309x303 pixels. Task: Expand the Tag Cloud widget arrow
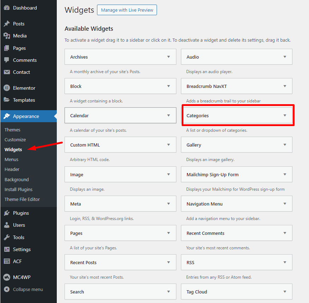285,292
